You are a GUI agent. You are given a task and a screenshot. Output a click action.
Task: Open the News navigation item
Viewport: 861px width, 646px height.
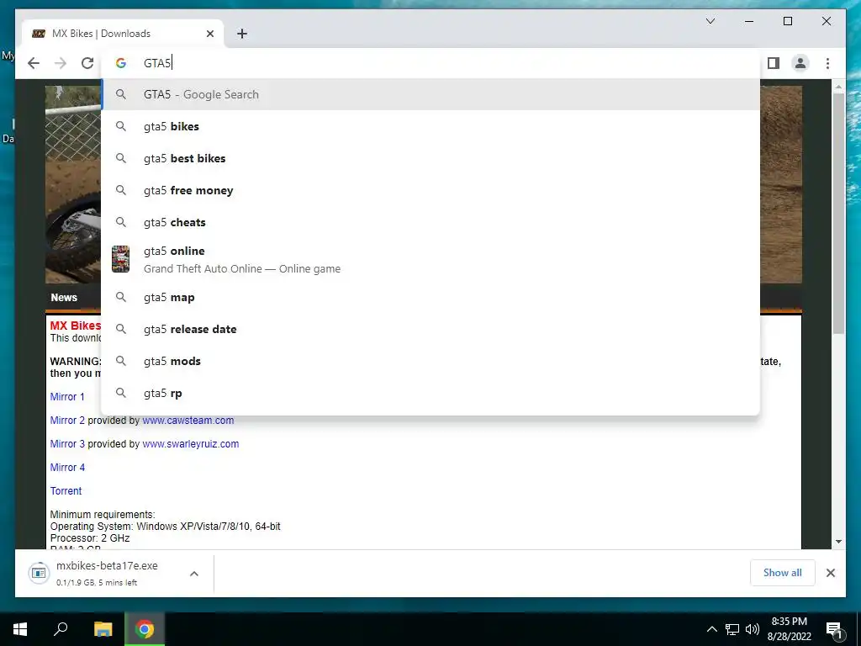point(64,297)
